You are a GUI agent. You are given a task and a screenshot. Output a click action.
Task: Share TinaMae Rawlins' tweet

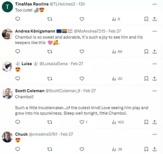pyautogui.click(x=155, y=19)
